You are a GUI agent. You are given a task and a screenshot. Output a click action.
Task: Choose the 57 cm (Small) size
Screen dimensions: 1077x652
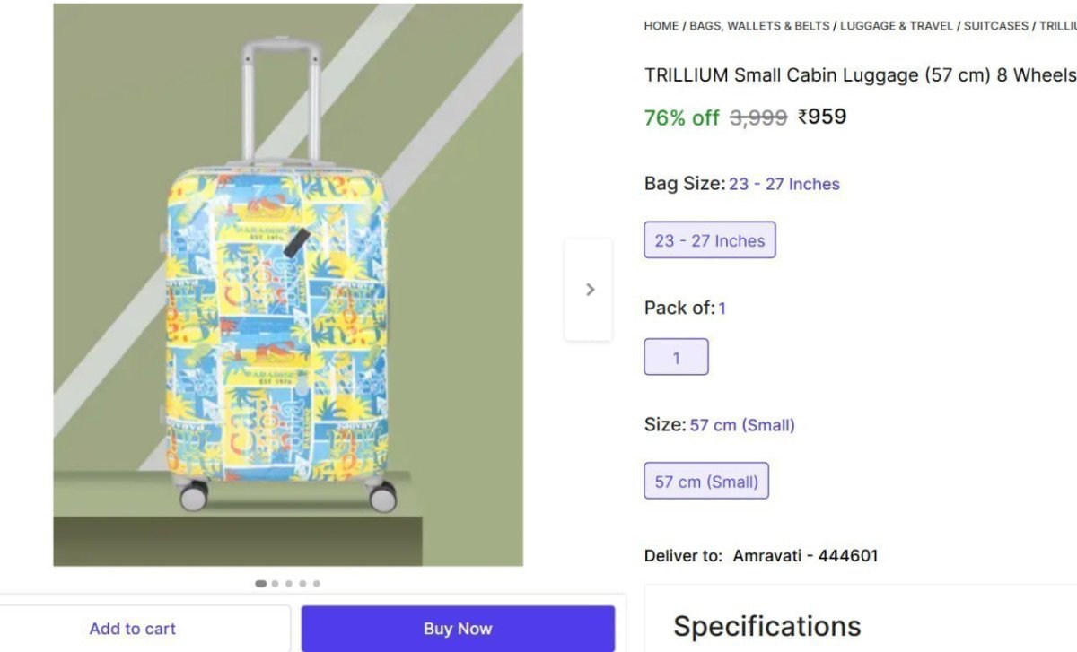tap(706, 481)
